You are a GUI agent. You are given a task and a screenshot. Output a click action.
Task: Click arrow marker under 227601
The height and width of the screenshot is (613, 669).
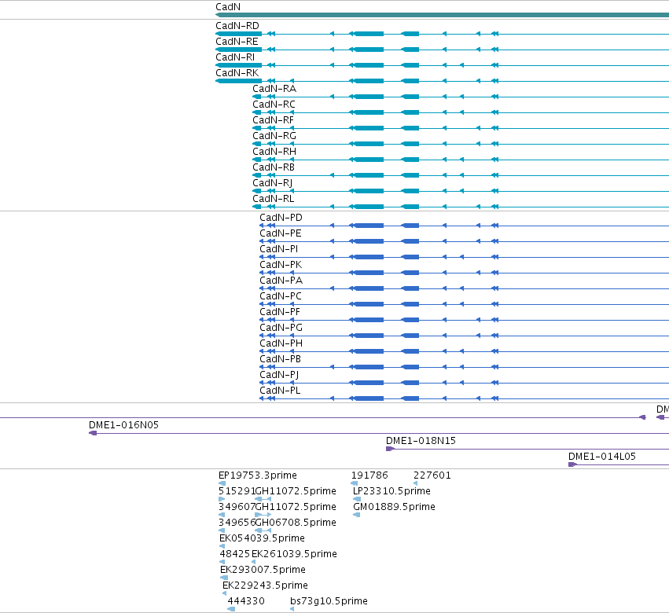416,483
